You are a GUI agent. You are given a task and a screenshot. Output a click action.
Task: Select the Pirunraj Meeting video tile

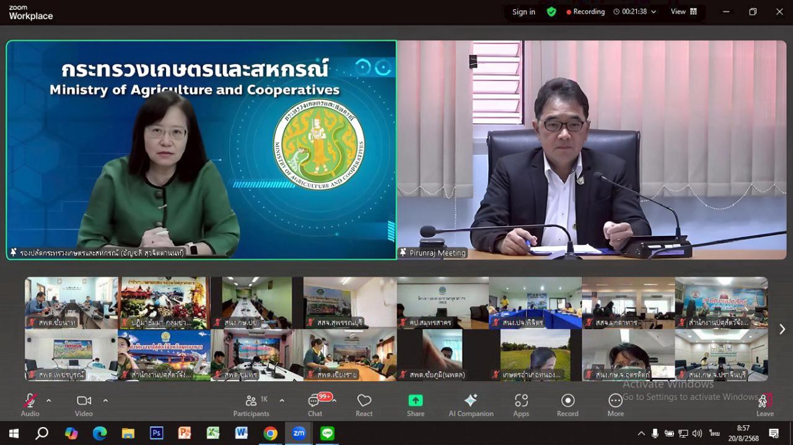pos(592,150)
